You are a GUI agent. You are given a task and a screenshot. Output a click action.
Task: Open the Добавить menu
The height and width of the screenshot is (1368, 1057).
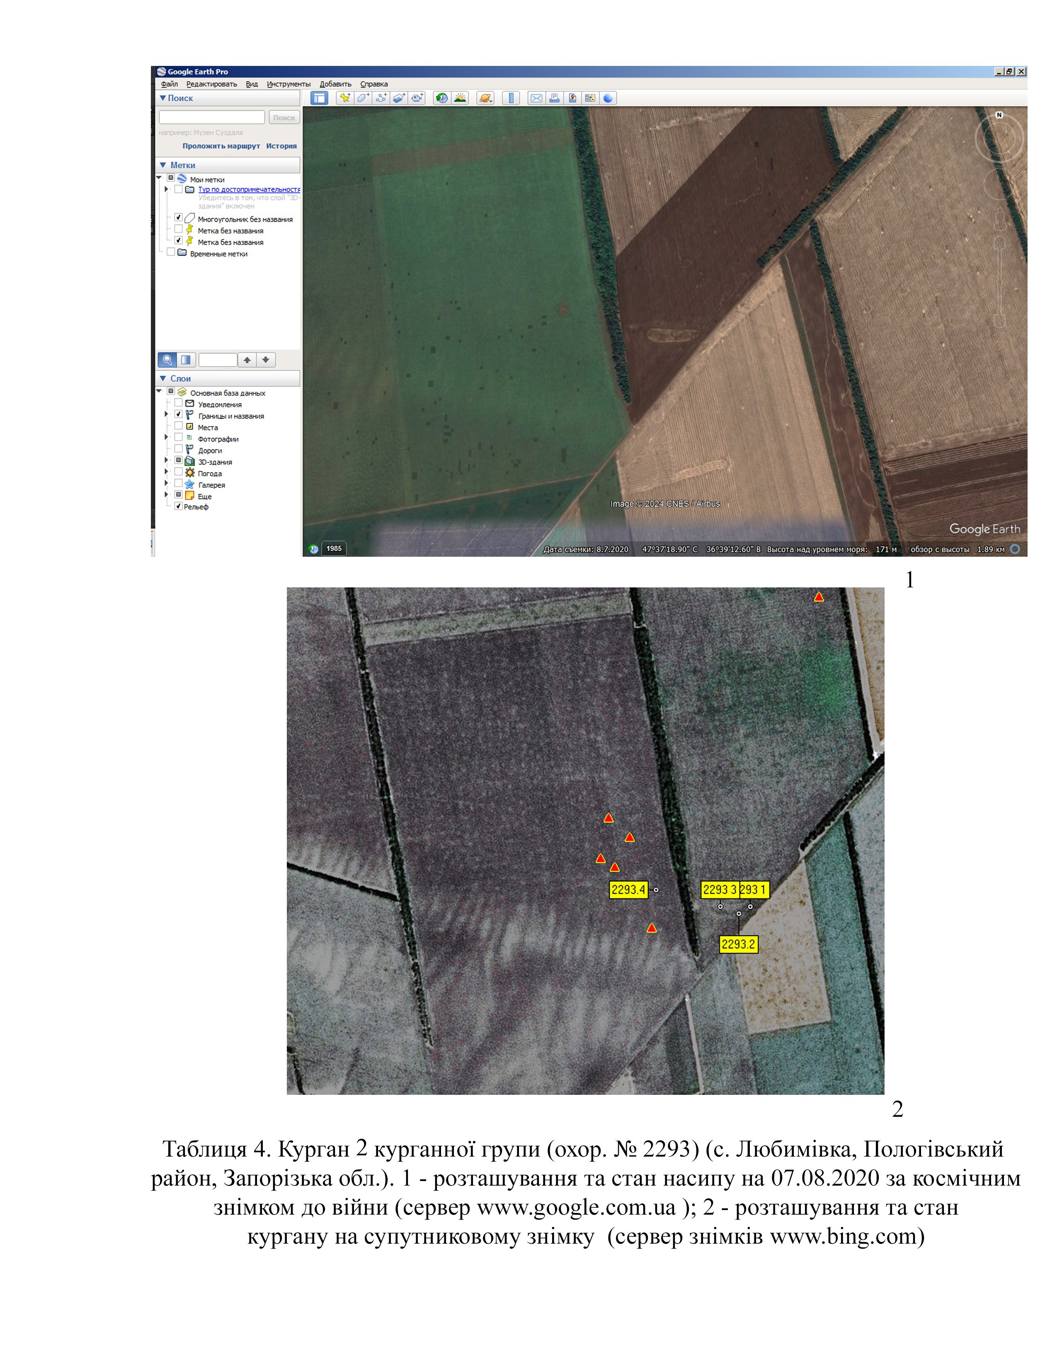[335, 84]
